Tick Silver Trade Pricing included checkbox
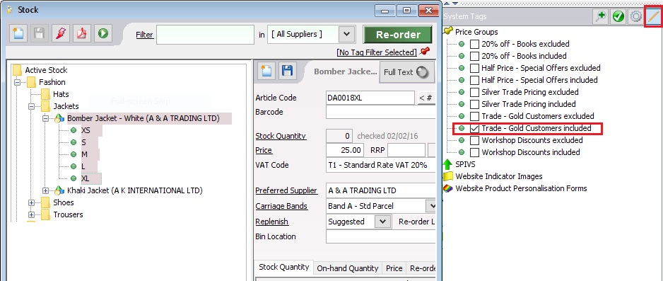Screen dimensions: 663x281 [x=475, y=104]
